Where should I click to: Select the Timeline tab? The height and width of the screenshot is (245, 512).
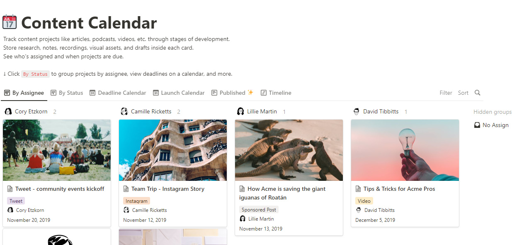276,93
